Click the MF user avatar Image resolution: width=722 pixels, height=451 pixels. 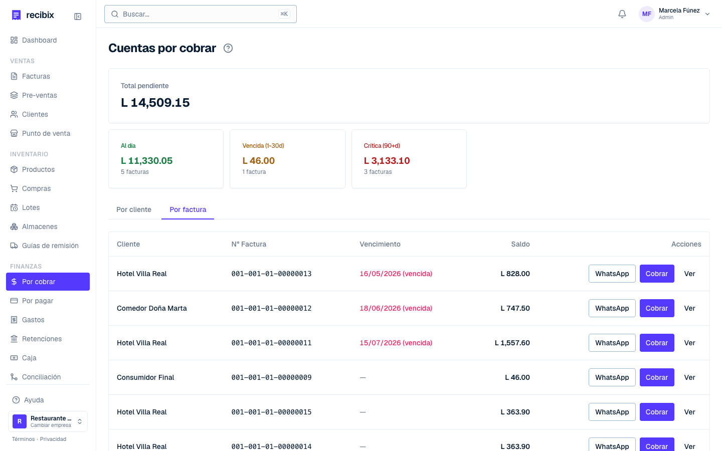[x=647, y=14]
